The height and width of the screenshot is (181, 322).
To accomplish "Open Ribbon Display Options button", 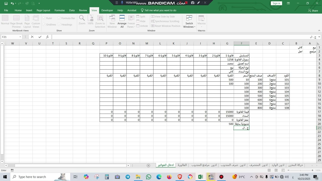I will [x=288, y=3].
